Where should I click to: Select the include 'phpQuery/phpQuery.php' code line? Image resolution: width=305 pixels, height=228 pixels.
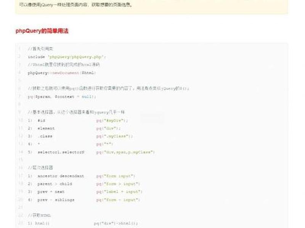coord(67,57)
